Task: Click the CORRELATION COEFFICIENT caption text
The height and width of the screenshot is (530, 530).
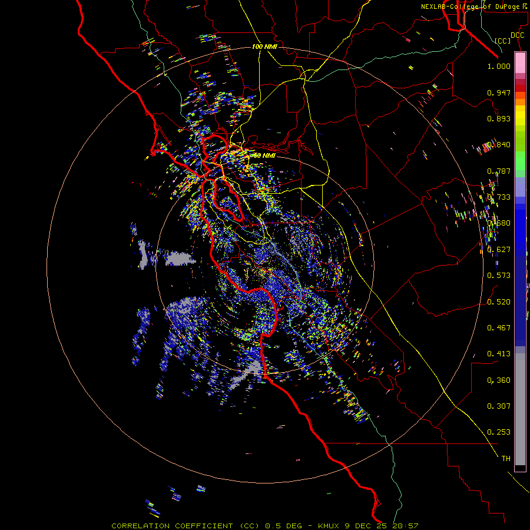Action: coord(172,526)
